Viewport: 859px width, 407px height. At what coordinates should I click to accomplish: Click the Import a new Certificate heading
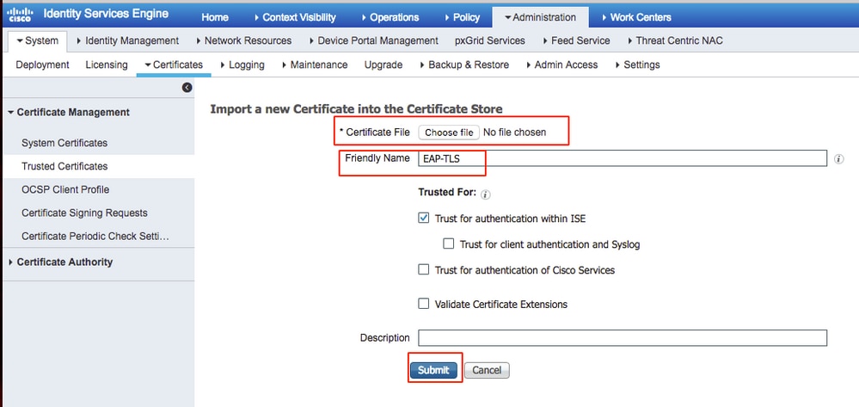click(356, 108)
